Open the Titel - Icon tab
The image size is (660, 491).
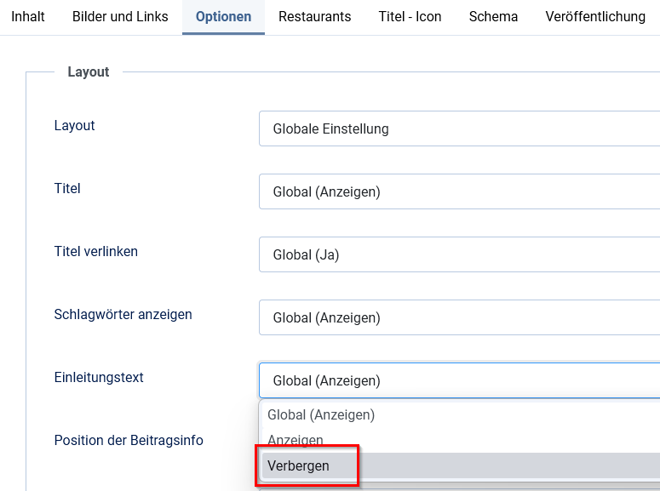pyautogui.click(x=410, y=17)
